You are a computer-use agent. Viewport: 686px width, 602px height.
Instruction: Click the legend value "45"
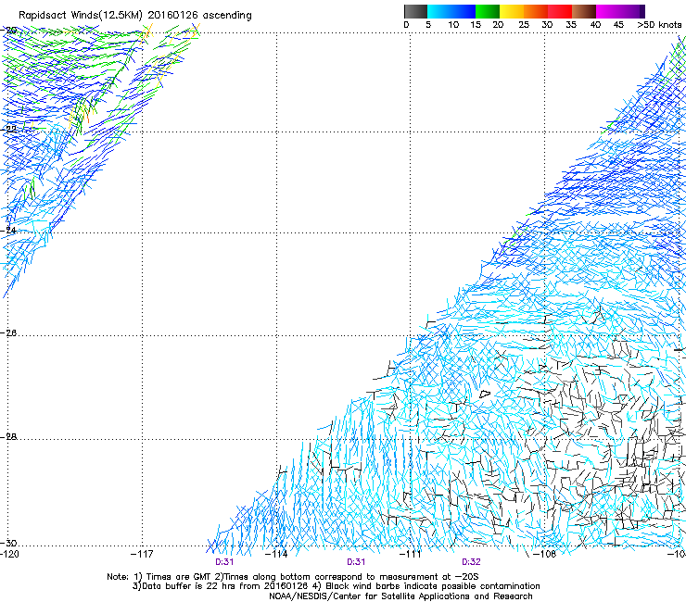point(618,25)
